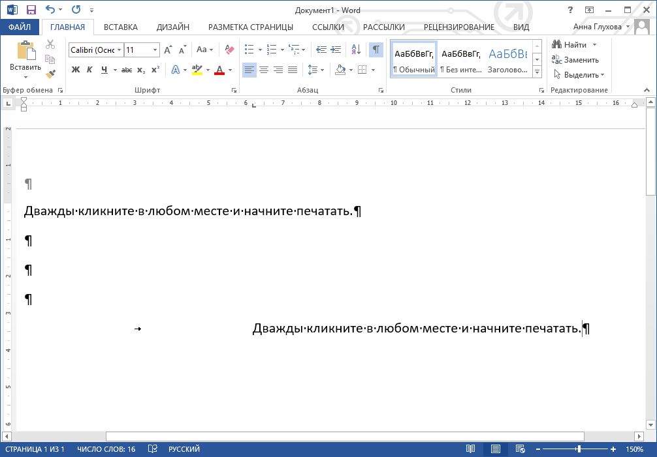Screen dimensions: 657x457
Task: Apply shading with paint bucket icon
Action: (x=340, y=70)
